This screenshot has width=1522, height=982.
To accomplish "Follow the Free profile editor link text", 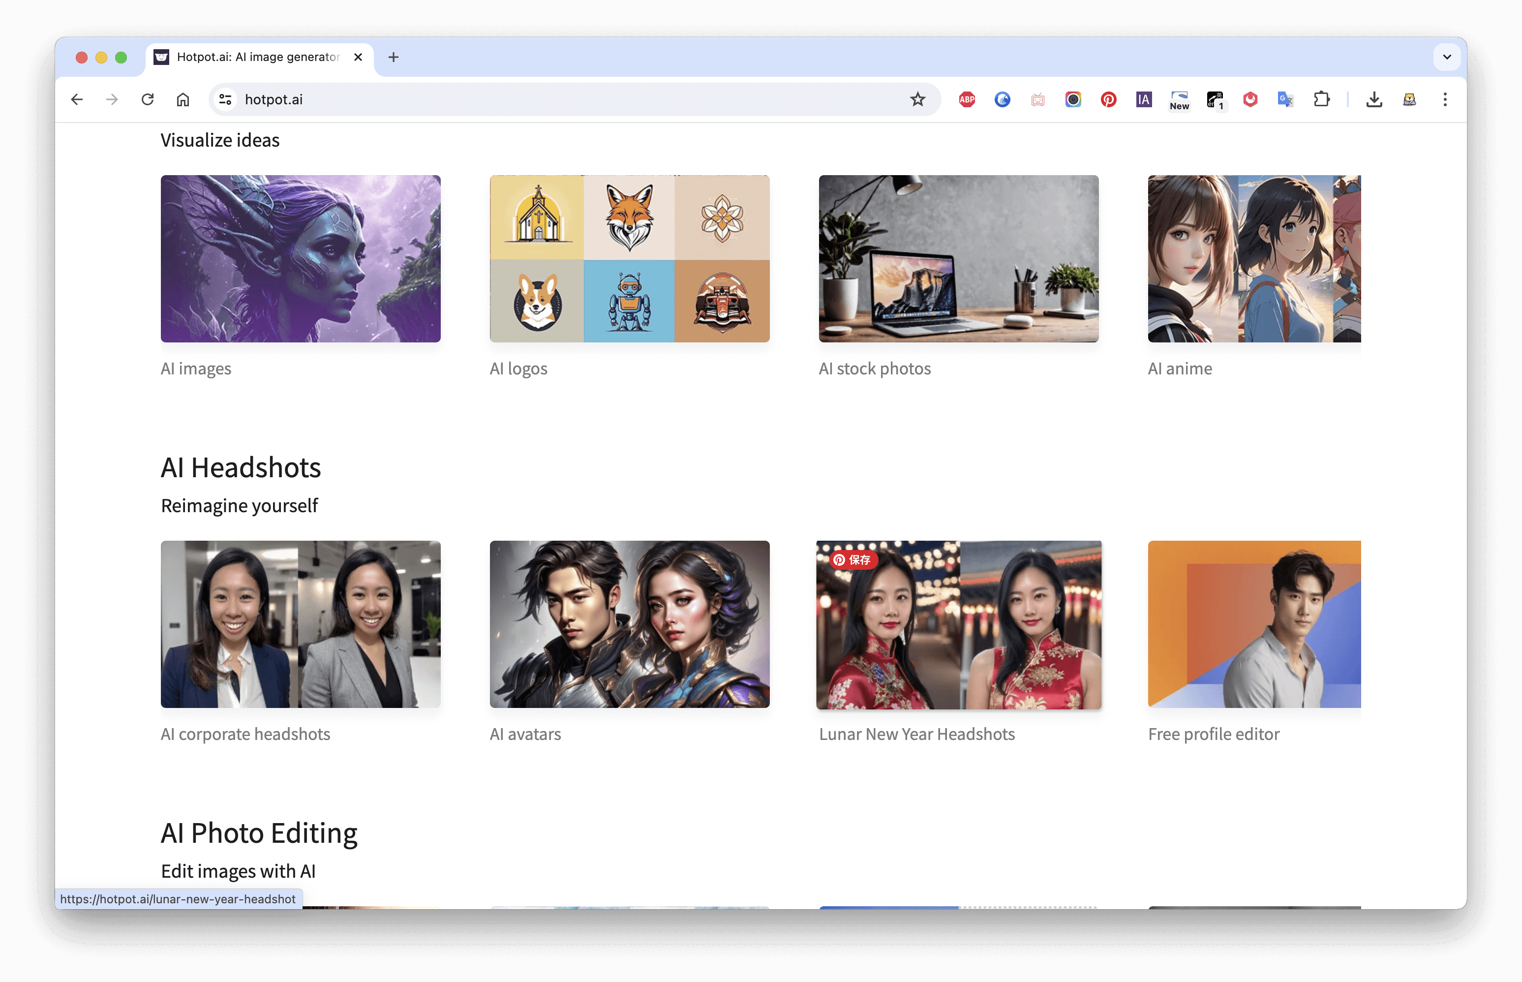I will [x=1214, y=734].
